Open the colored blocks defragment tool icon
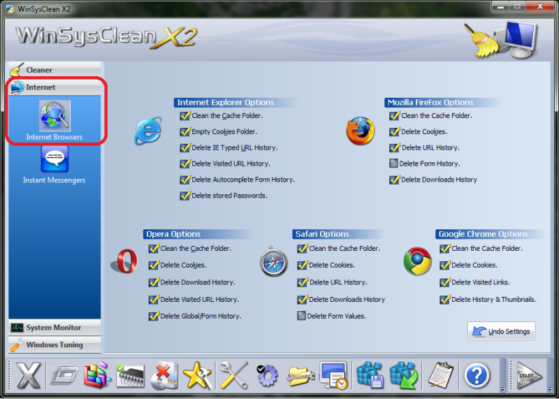Screen dimensions: 559x399 click(x=97, y=375)
